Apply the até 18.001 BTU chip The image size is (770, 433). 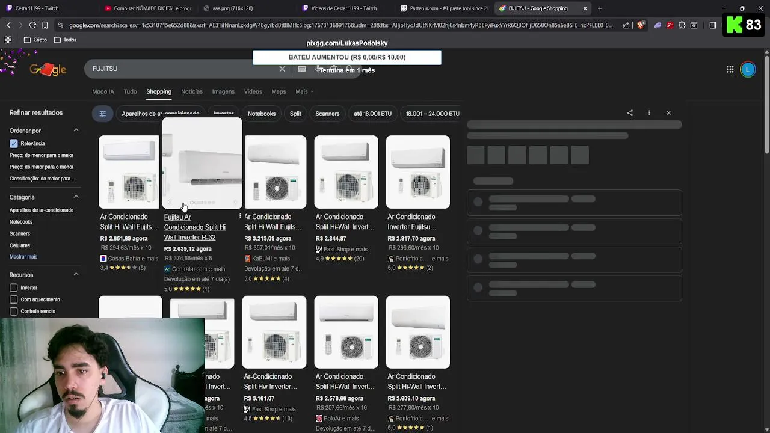click(x=372, y=114)
